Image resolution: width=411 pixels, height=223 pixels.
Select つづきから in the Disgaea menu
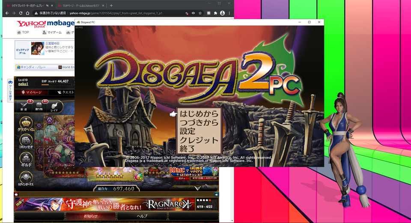[x=199, y=122]
